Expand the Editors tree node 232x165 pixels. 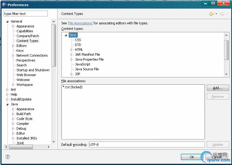coord(13,46)
